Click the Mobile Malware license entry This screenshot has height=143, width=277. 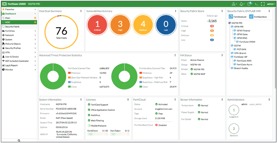tap(97, 126)
